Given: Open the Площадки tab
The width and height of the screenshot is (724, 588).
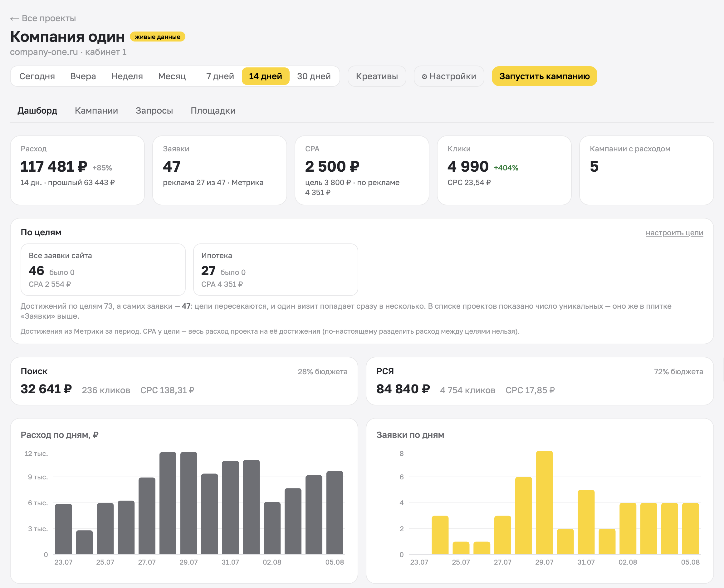Looking at the screenshot, I should 213,111.
